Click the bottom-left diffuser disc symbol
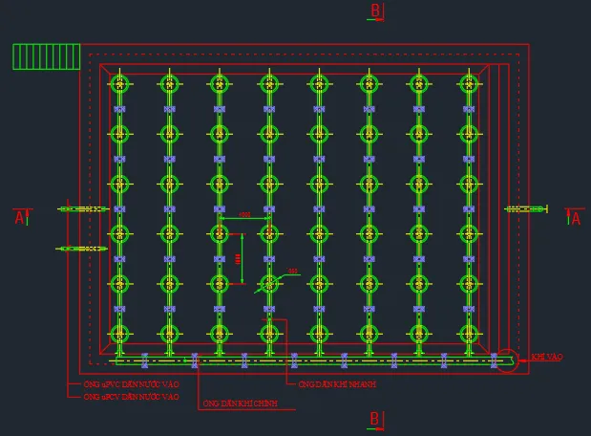 coord(118,333)
